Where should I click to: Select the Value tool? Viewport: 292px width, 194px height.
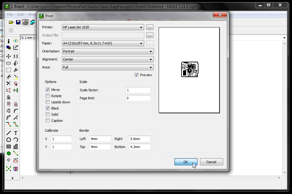pos(16,104)
